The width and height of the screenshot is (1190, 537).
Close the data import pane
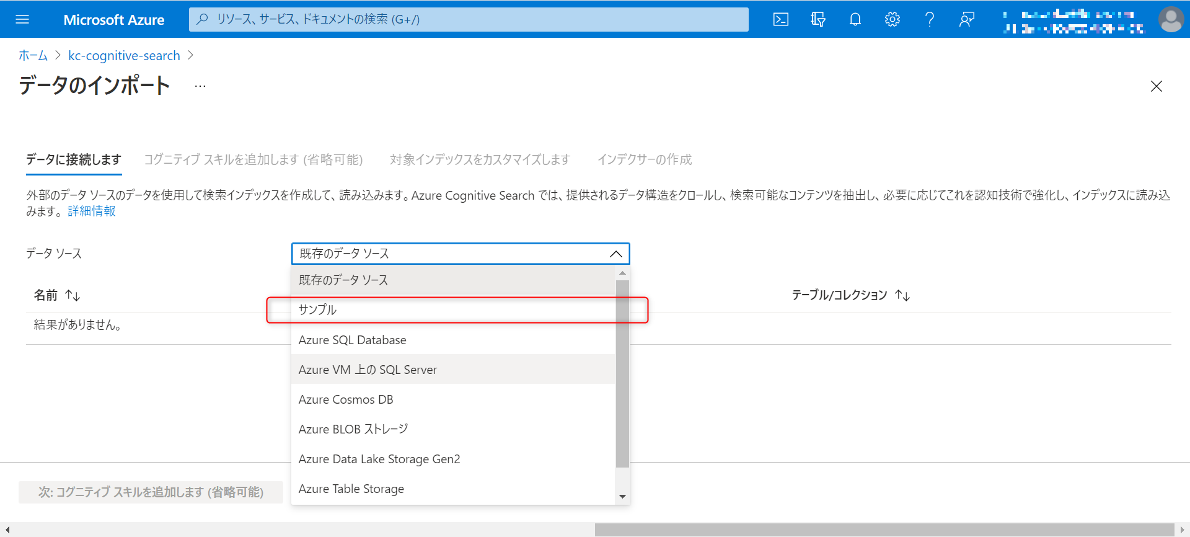pos(1157,86)
